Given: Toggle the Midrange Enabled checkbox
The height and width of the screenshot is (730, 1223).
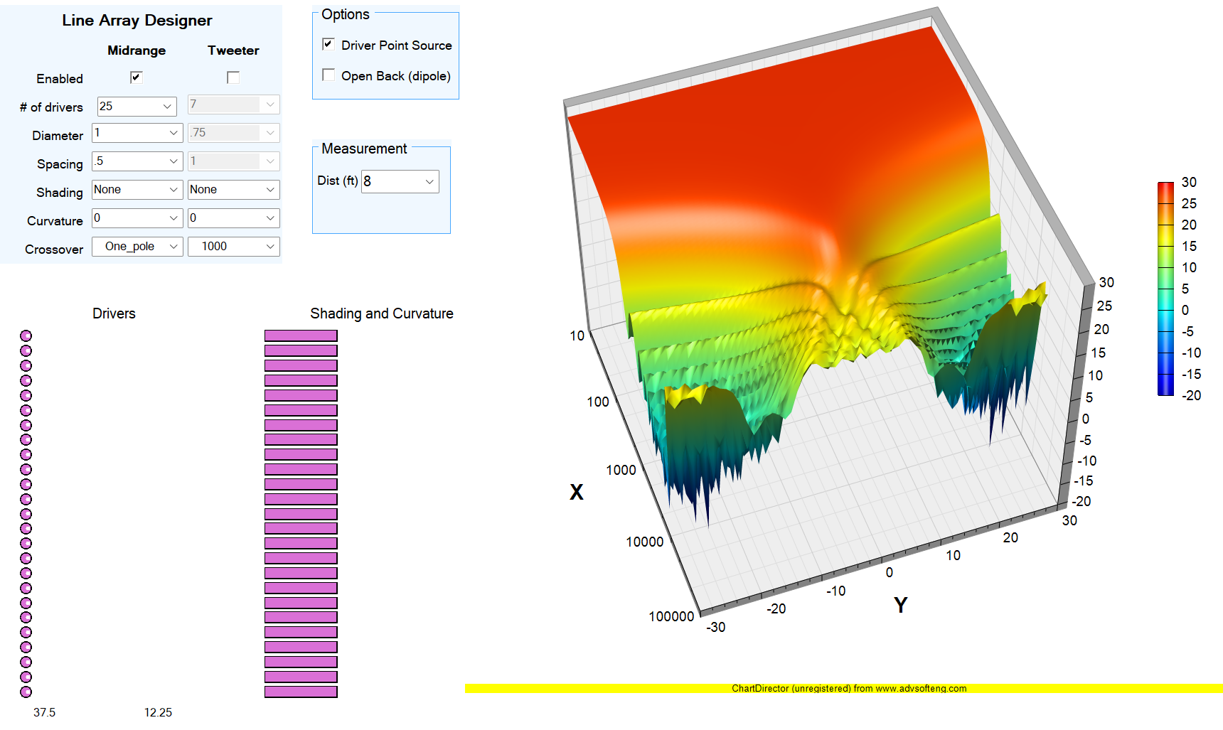Looking at the screenshot, I should 137,77.
